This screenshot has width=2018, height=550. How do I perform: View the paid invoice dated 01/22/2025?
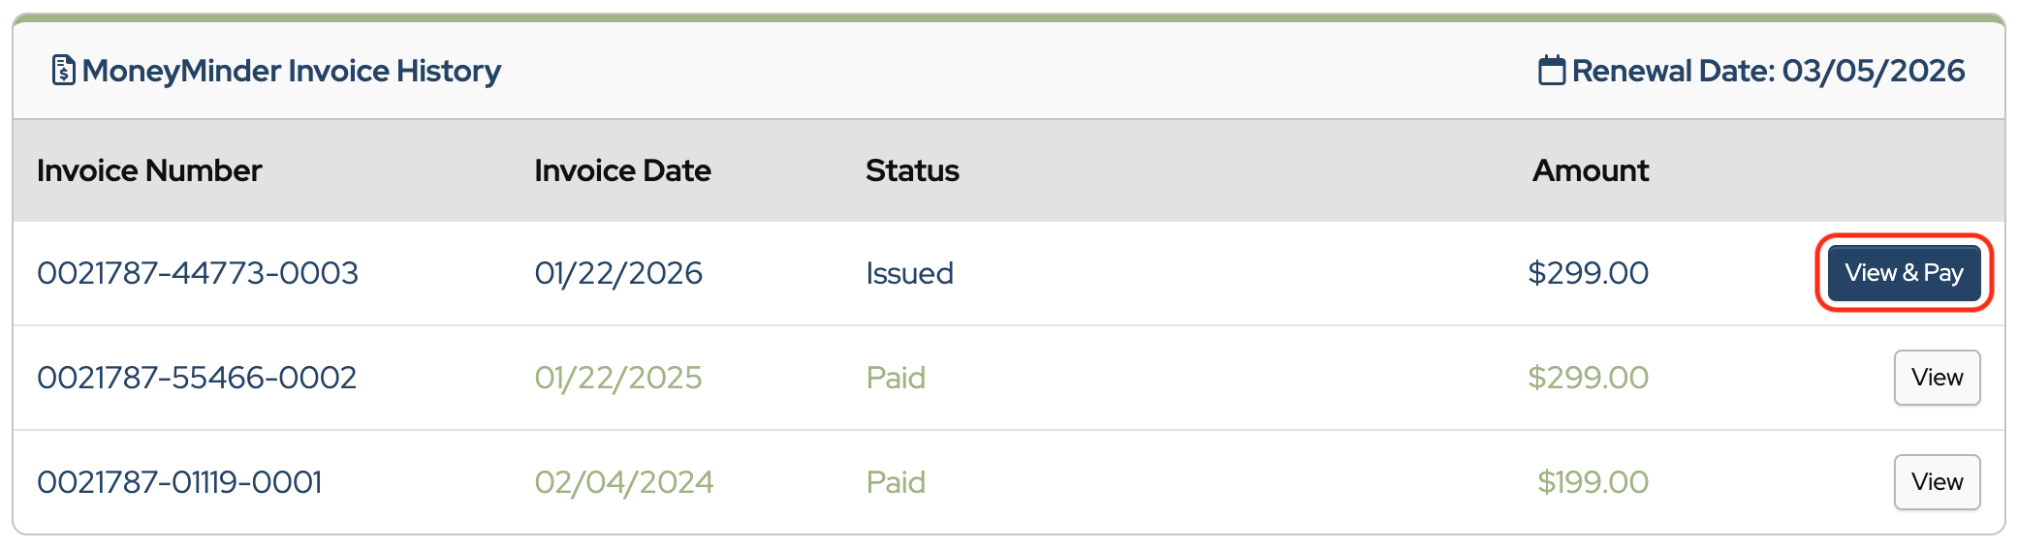(1936, 378)
